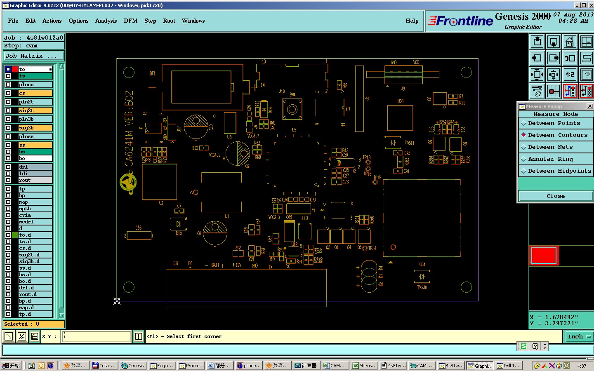This screenshot has height=371, width=594.
Task: Select Between Points measure mode
Action: [x=556, y=123]
